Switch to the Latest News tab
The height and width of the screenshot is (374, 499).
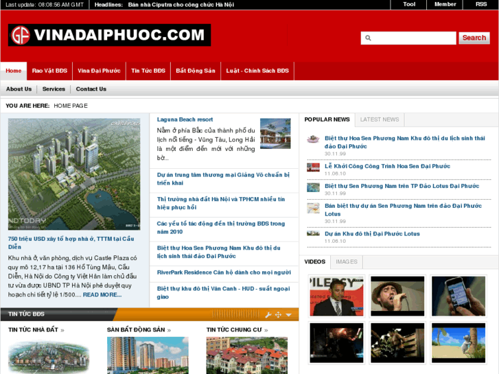[380, 119]
